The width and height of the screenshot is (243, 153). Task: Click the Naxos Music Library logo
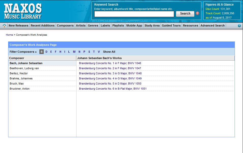tap(23, 11)
